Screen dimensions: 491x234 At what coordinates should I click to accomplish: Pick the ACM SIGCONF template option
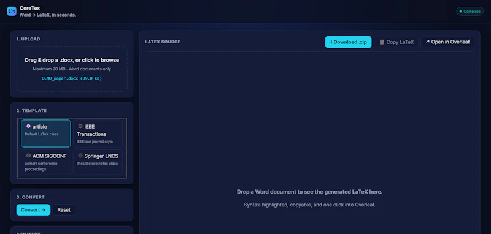[x=45, y=162]
